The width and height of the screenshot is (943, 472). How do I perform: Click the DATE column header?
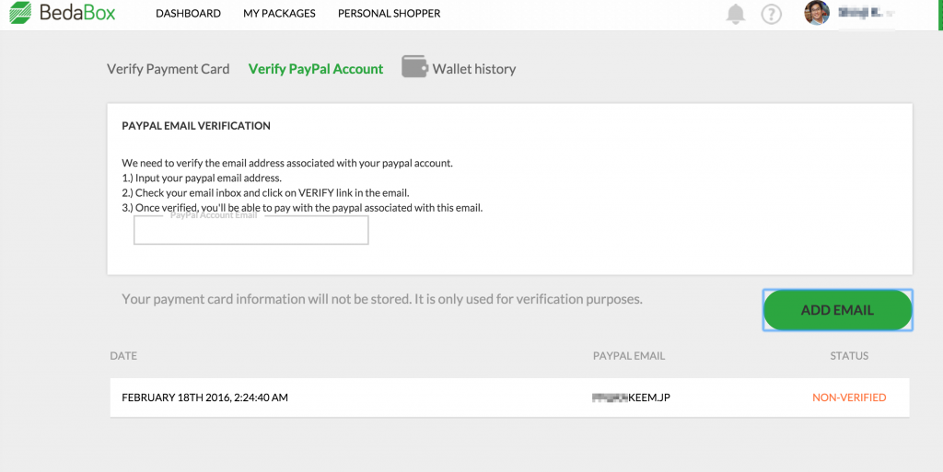(x=123, y=356)
